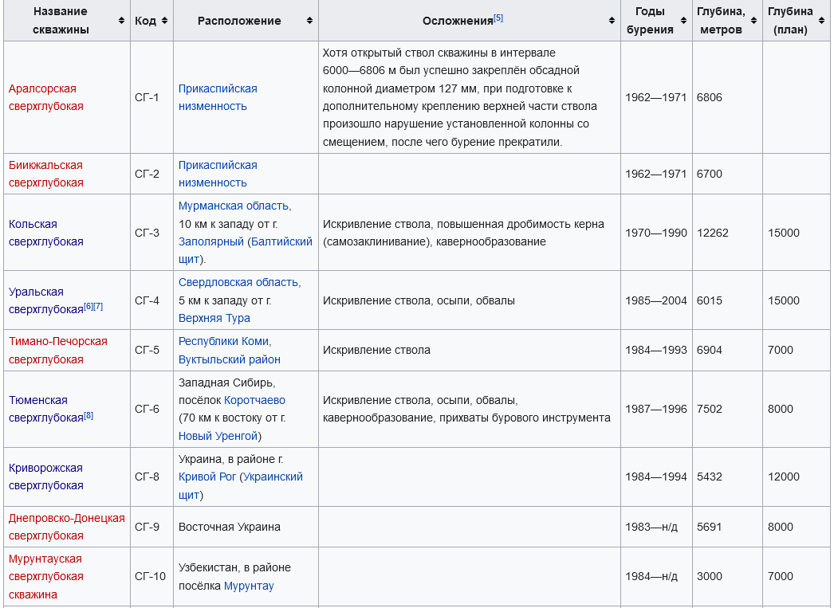Open the Балтийский щит link
Image resolution: width=834 pixels, height=608 pixels.
[x=281, y=241]
